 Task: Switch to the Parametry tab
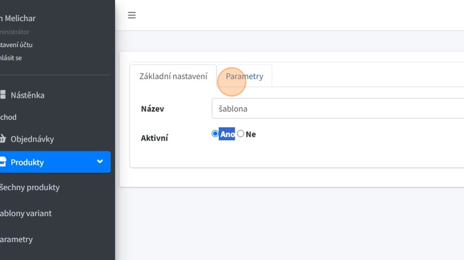pyautogui.click(x=244, y=76)
